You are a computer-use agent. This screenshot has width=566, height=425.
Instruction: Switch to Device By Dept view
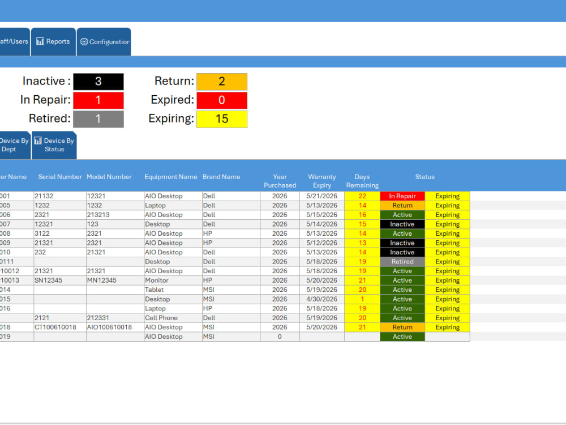point(15,145)
